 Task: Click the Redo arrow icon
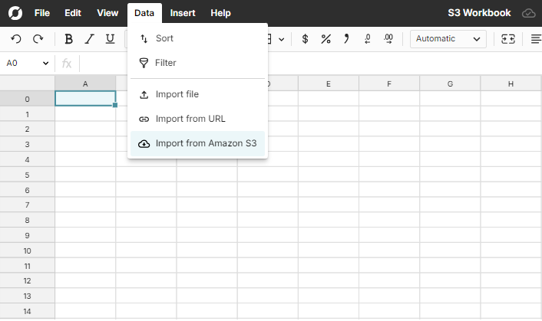[38, 39]
